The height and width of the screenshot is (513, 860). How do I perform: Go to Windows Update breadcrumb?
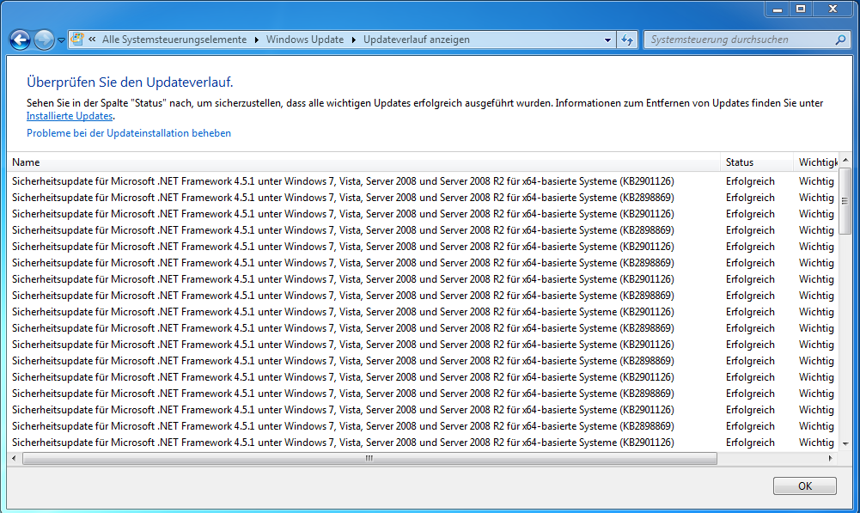click(x=305, y=40)
